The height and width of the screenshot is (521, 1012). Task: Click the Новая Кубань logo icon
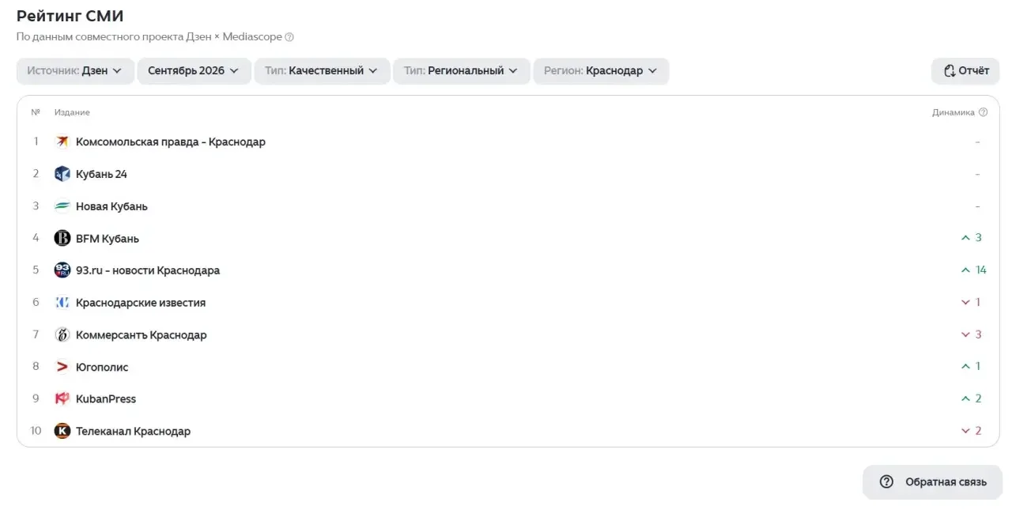62,206
